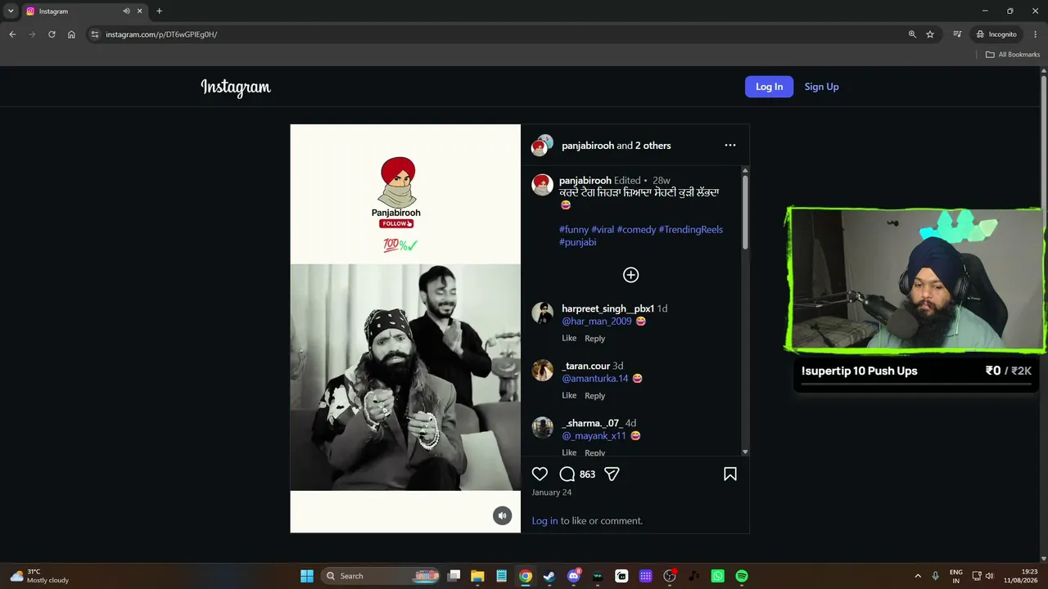Open the All Bookmarks folder
The width and height of the screenshot is (1048, 589).
1013,55
